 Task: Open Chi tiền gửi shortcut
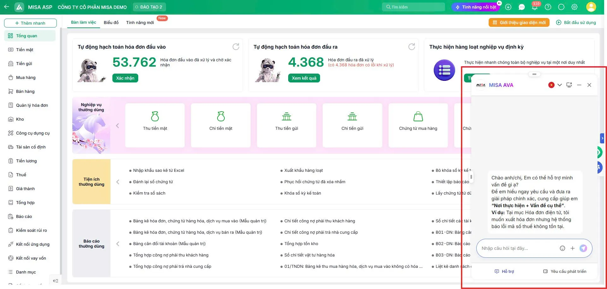pyautogui.click(x=352, y=125)
